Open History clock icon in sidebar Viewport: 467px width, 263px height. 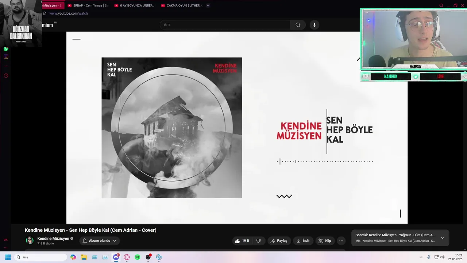pos(6,76)
